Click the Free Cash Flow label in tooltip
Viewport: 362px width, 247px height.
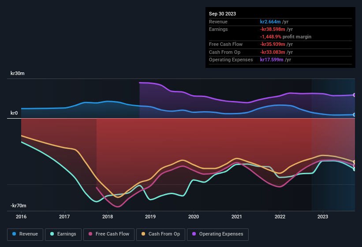coord(226,44)
